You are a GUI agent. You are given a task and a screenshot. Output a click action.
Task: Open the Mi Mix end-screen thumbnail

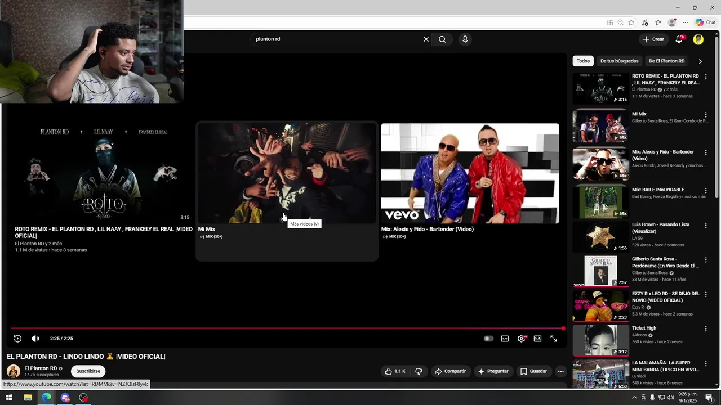click(x=287, y=173)
